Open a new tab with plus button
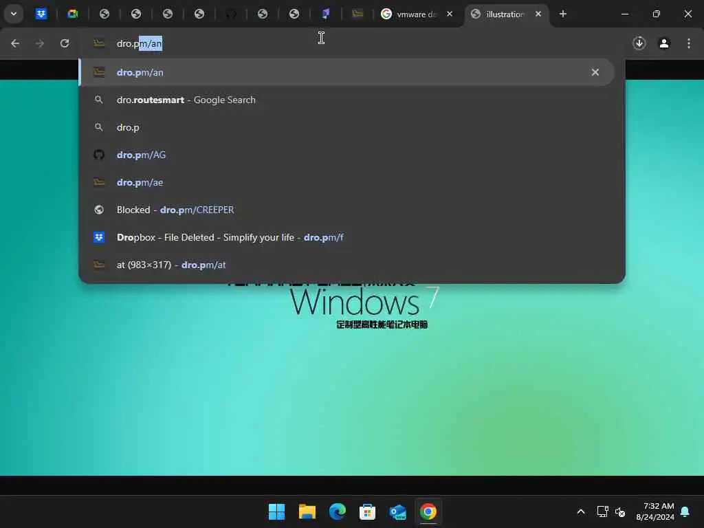 click(x=563, y=14)
